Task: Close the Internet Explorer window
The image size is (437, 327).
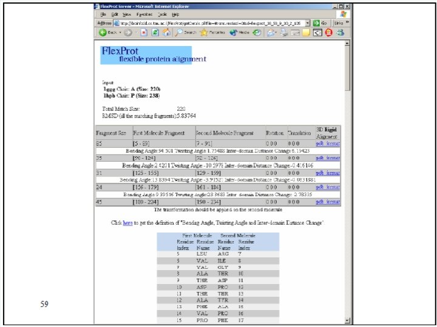Action: pos(347,6)
